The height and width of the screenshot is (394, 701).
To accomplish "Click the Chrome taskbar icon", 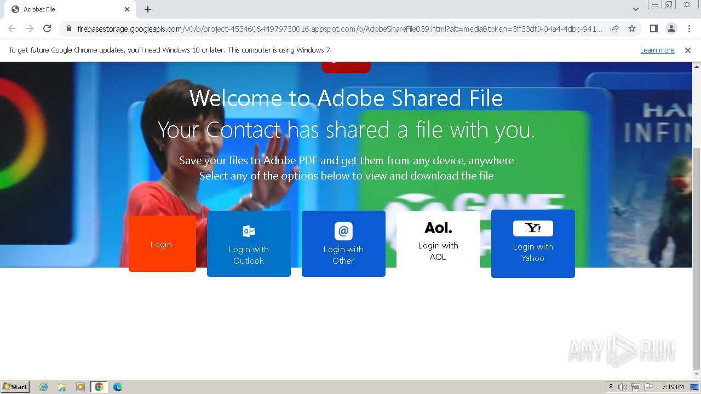I will pyautogui.click(x=99, y=387).
